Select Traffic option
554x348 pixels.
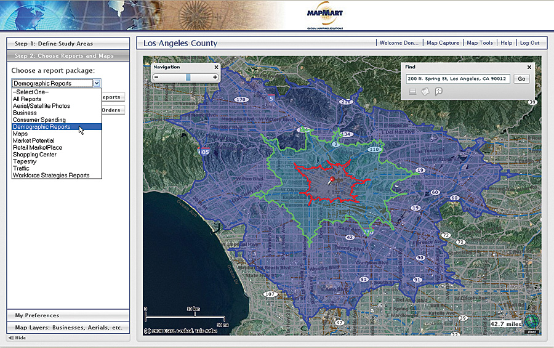pyautogui.click(x=57, y=168)
